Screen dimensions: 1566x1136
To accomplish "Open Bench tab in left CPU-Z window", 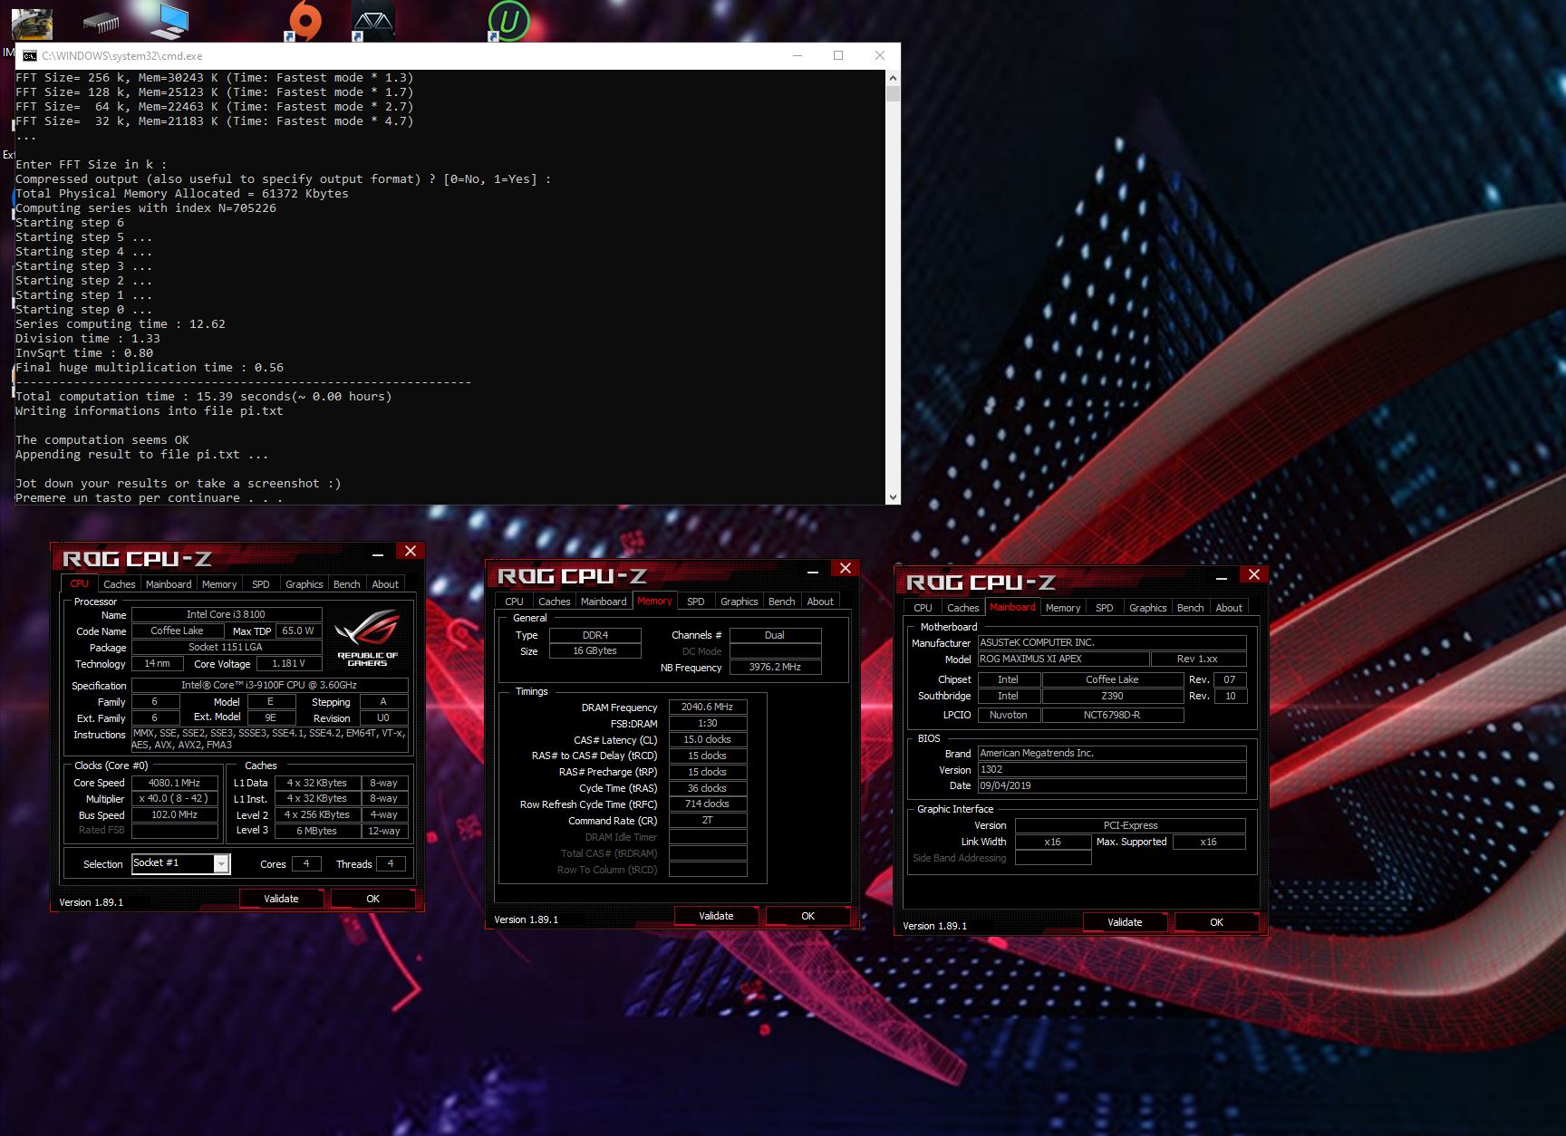I will point(347,584).
